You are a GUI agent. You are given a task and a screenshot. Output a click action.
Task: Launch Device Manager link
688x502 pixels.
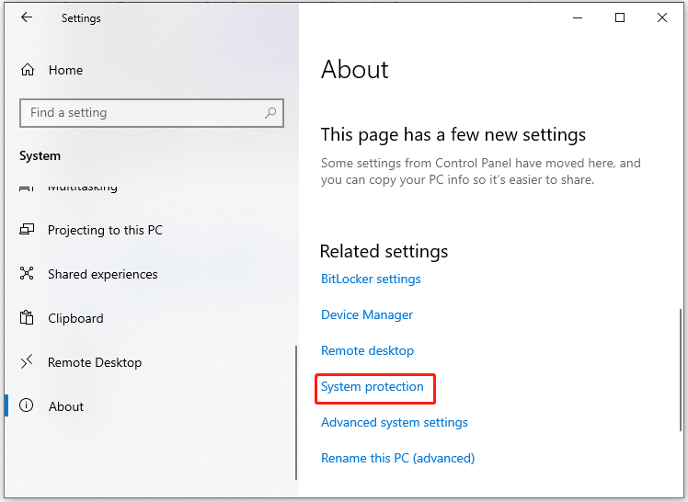(x=367, y=314)
